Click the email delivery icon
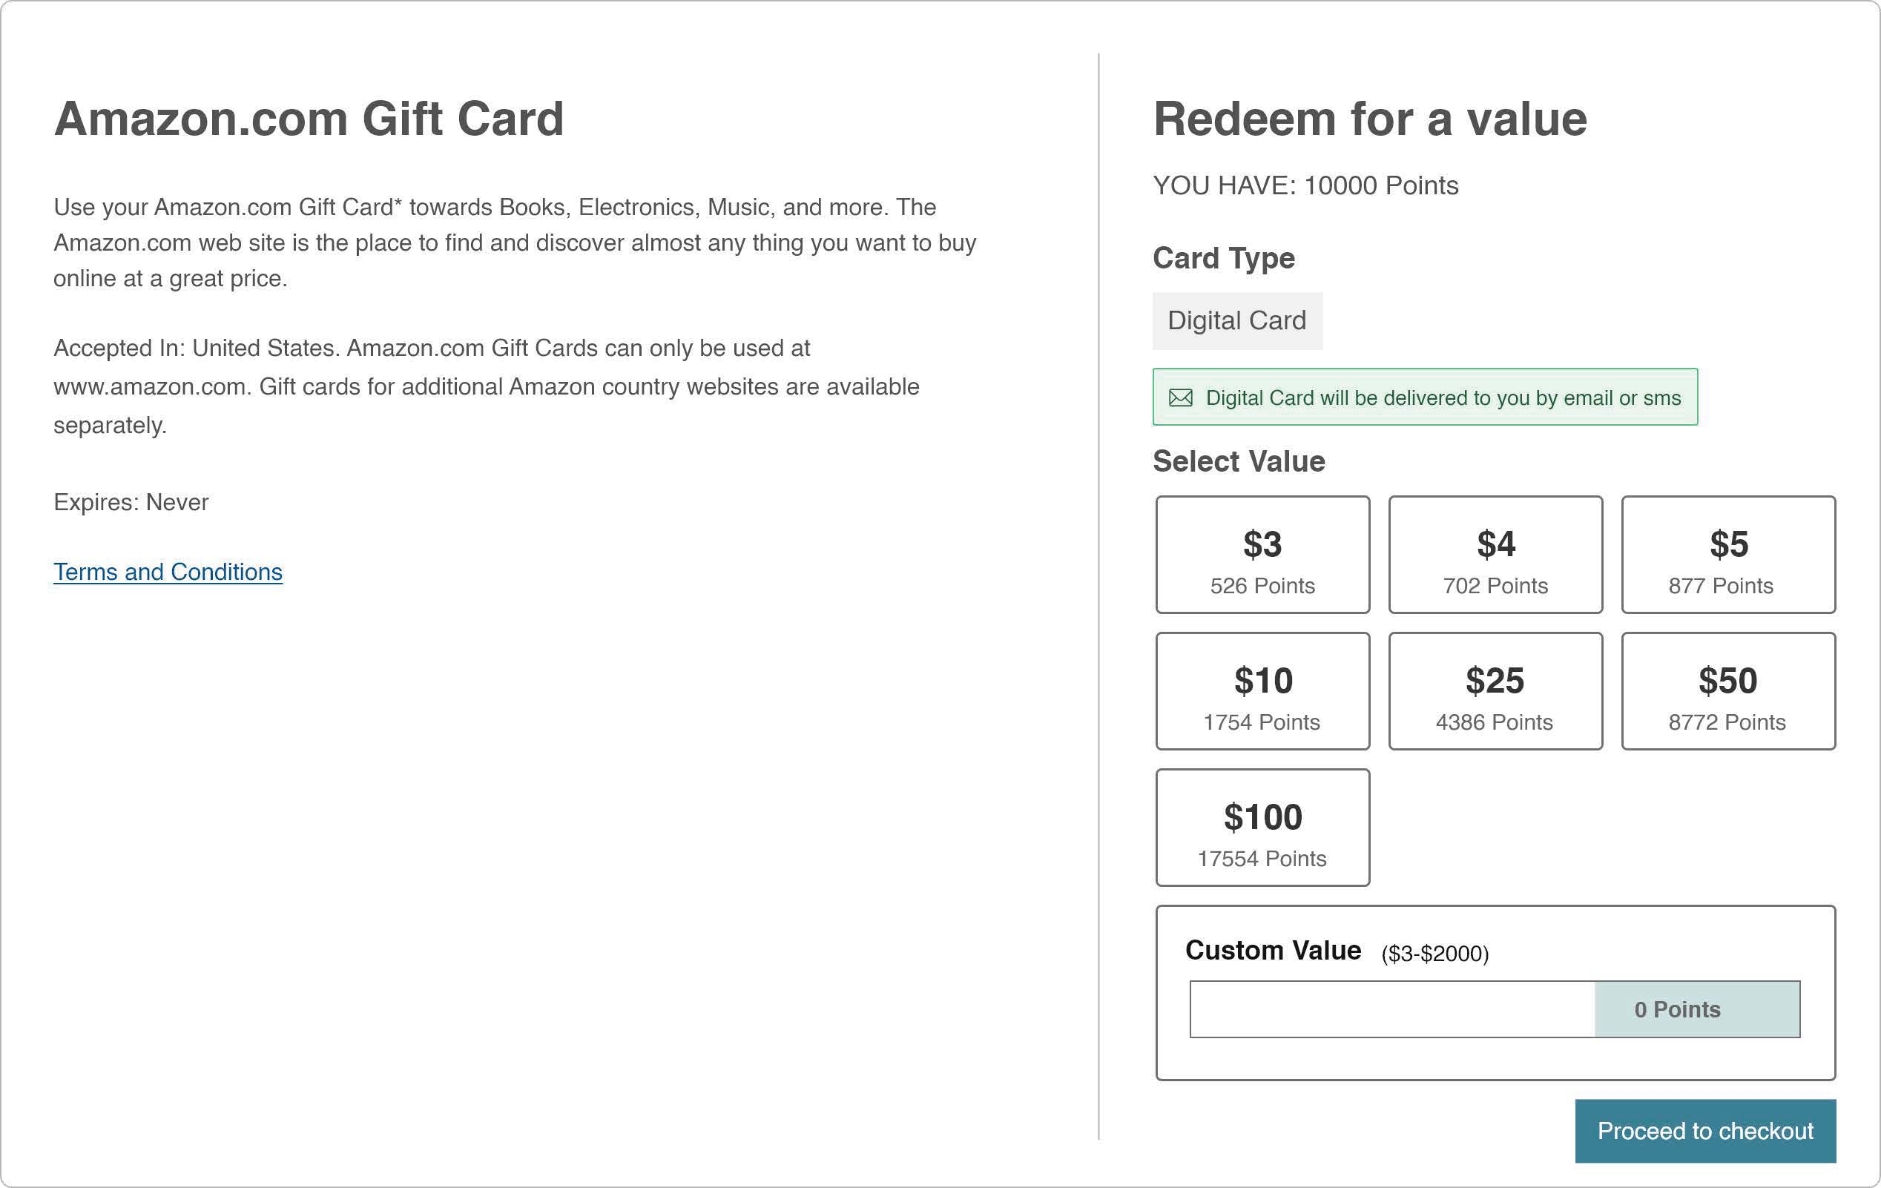 pyautogui.click(x=1179, y=397)
